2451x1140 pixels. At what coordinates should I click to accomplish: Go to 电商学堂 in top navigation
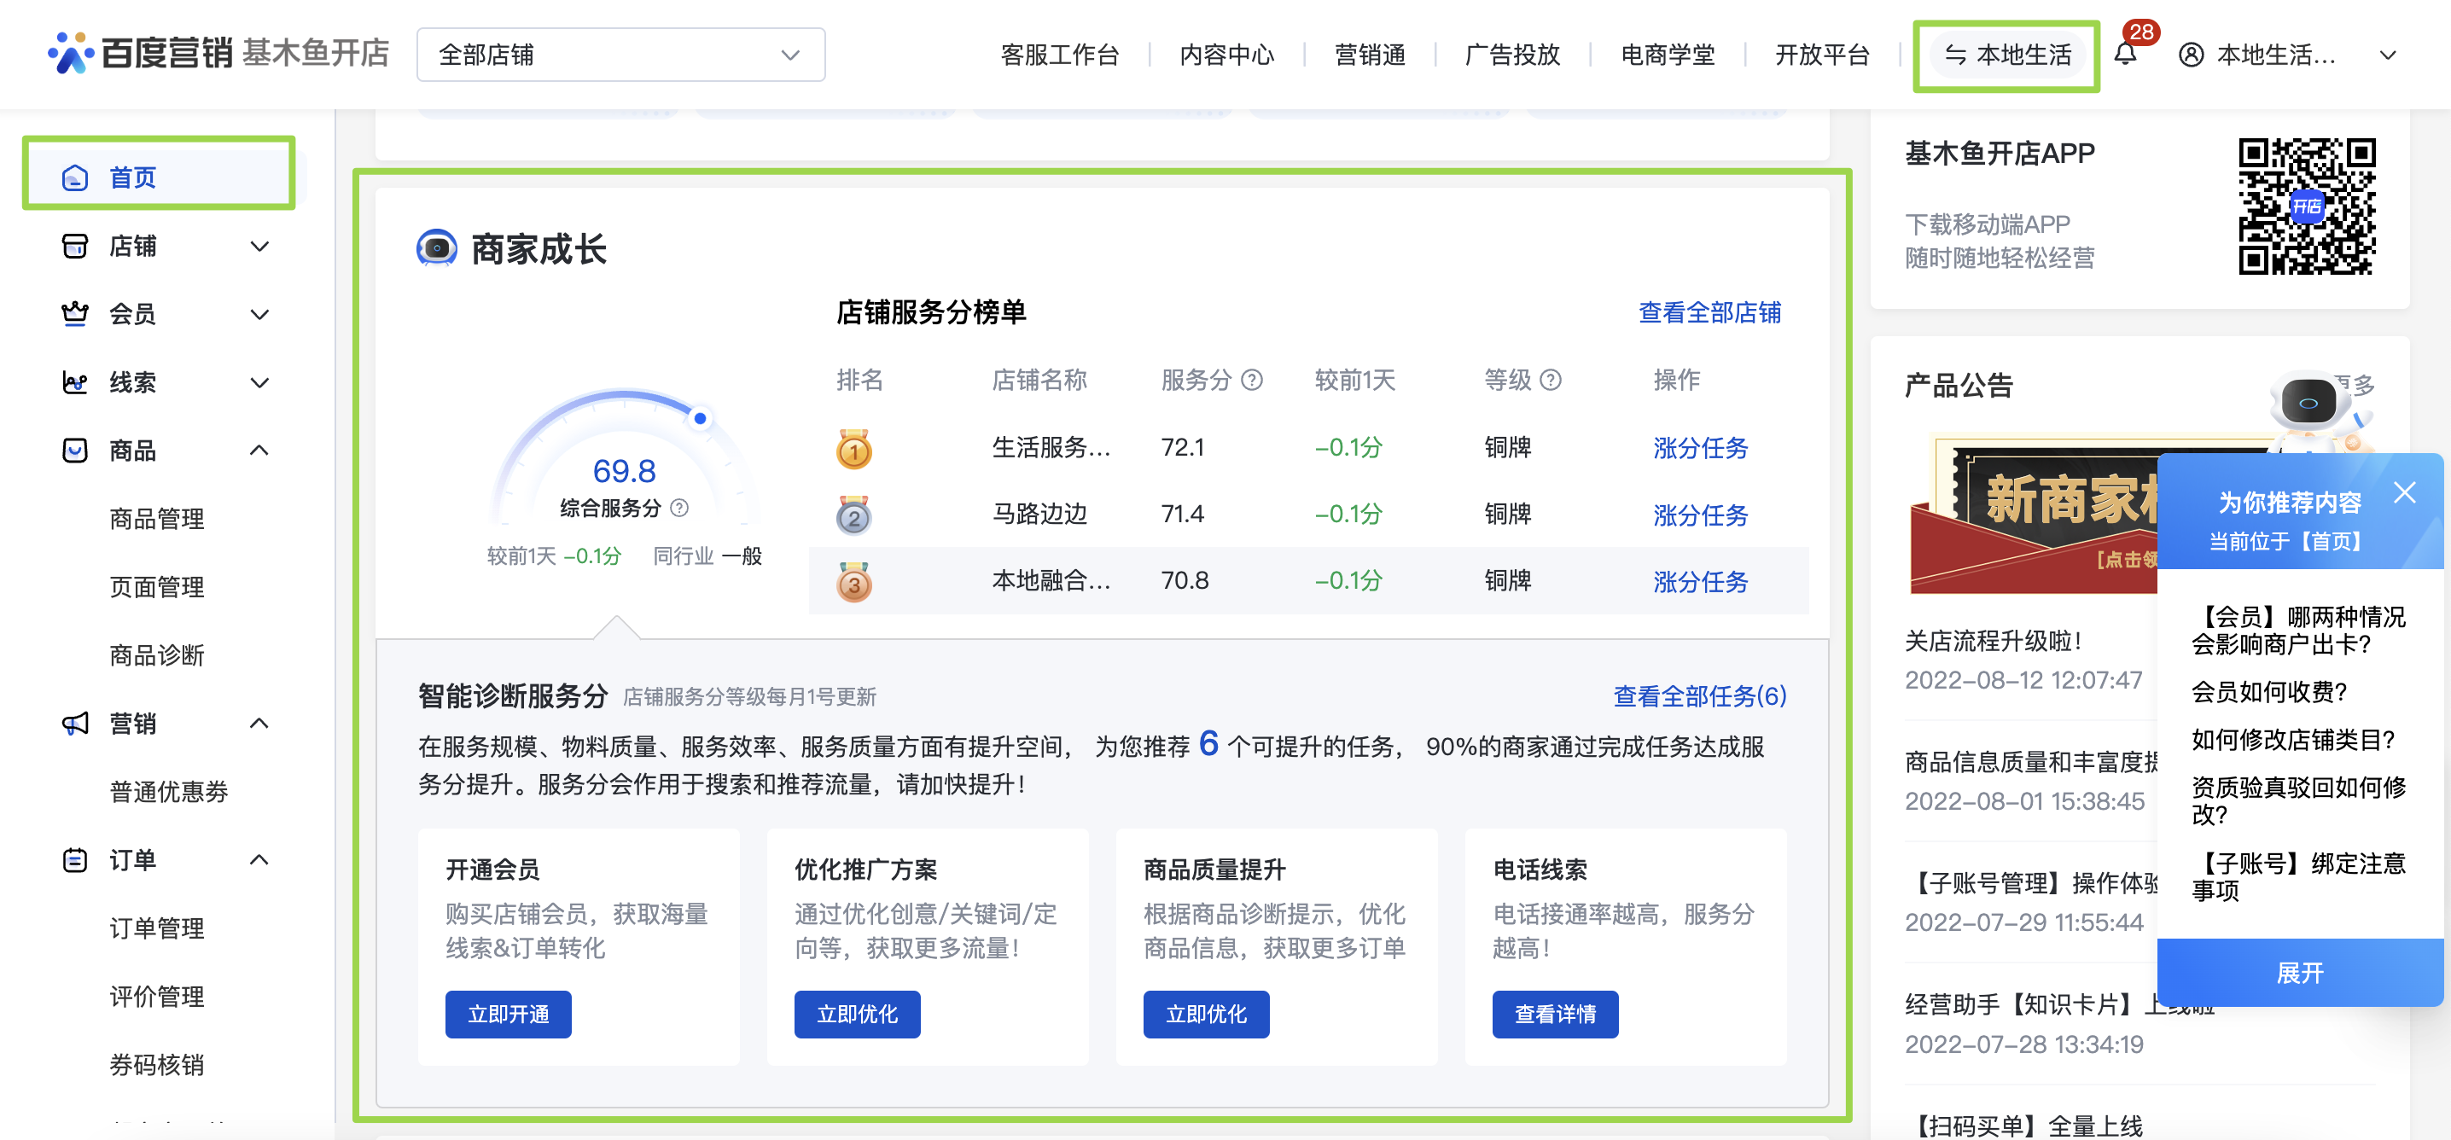point(1667,55)
